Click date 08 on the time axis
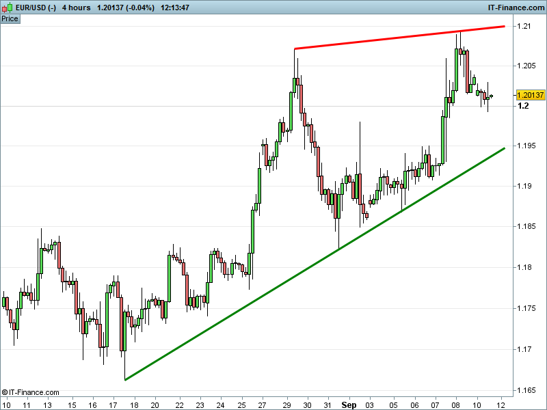 [456, 405]
